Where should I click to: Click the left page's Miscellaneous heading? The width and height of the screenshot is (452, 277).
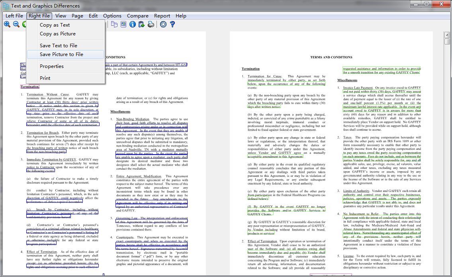point(120,112)
